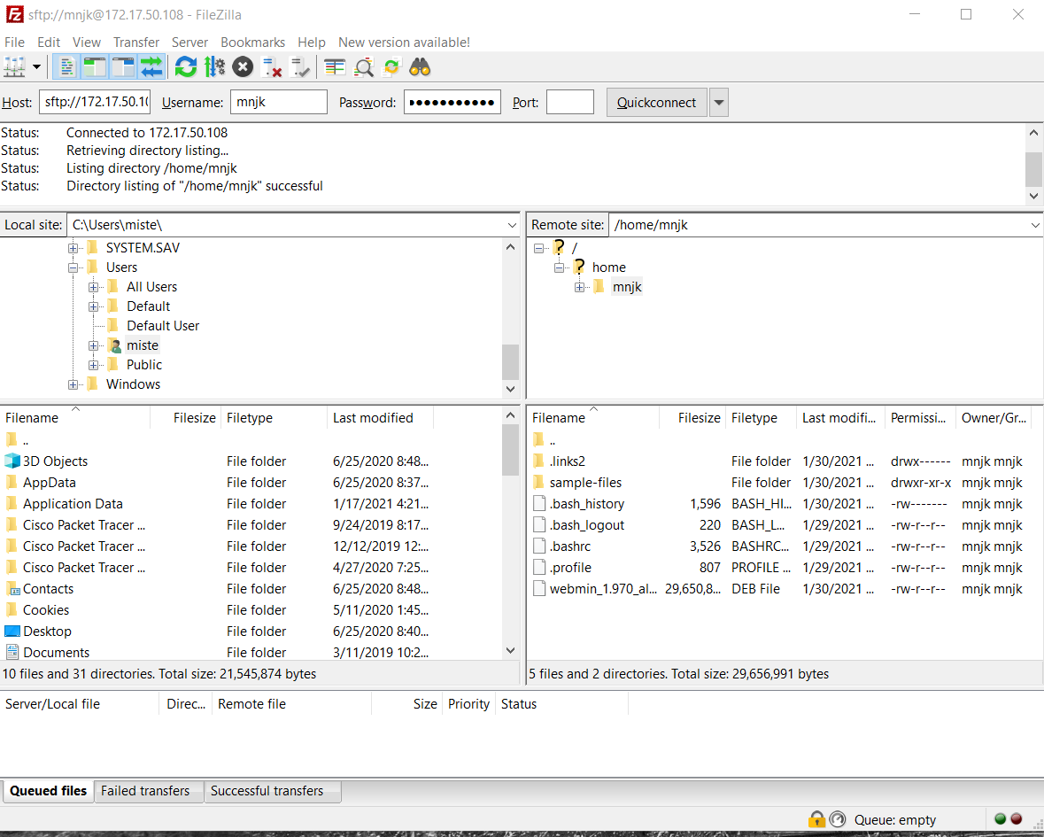The image size is (1044, 837).
Task: Search for files with binoculars icon
Action: click(420, 66)
